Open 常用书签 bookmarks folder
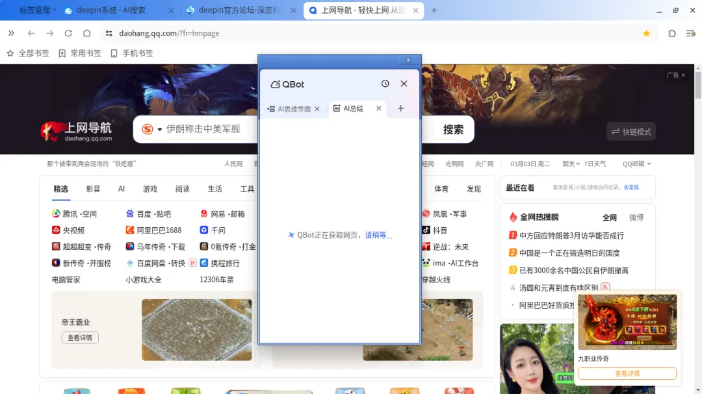 coord(80,53)
